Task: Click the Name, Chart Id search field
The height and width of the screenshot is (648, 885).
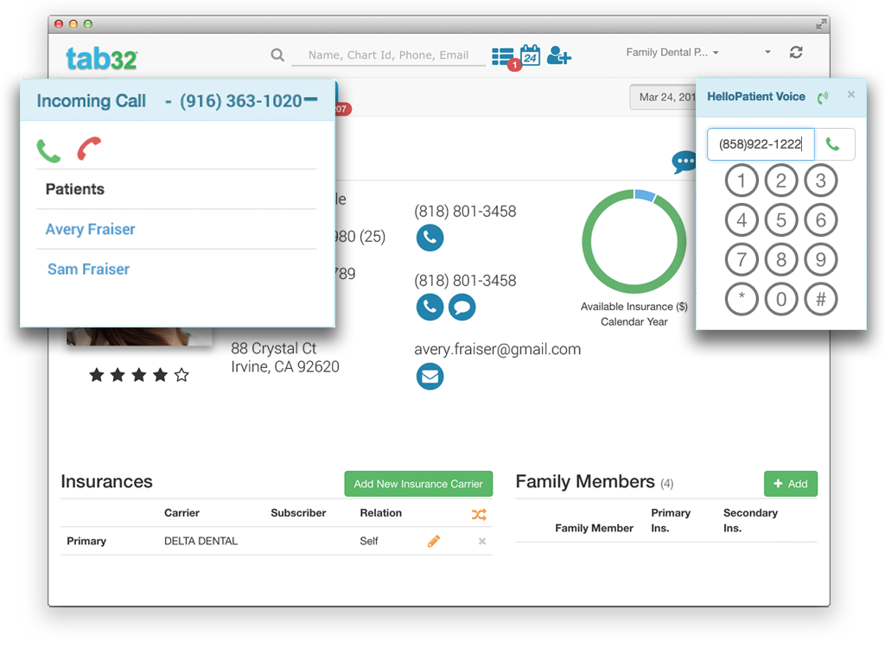Action: pos(388,54)
